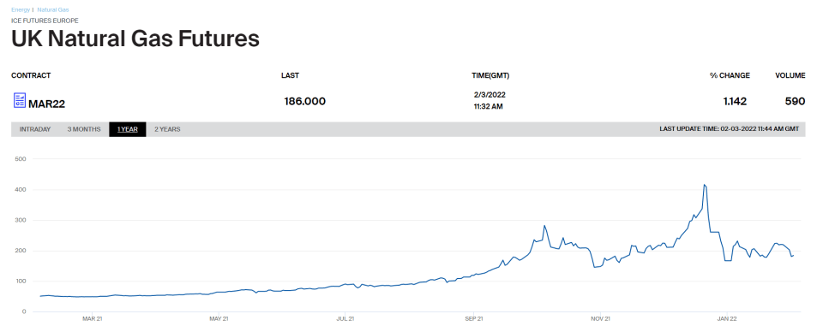Click the MAR22 contract name
The image size is (823, 326).
click(x=46, y=104)
